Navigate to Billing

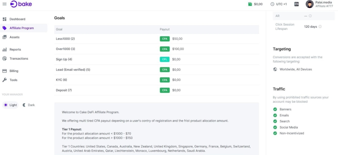pyautogui.click(x=14, y=71)
